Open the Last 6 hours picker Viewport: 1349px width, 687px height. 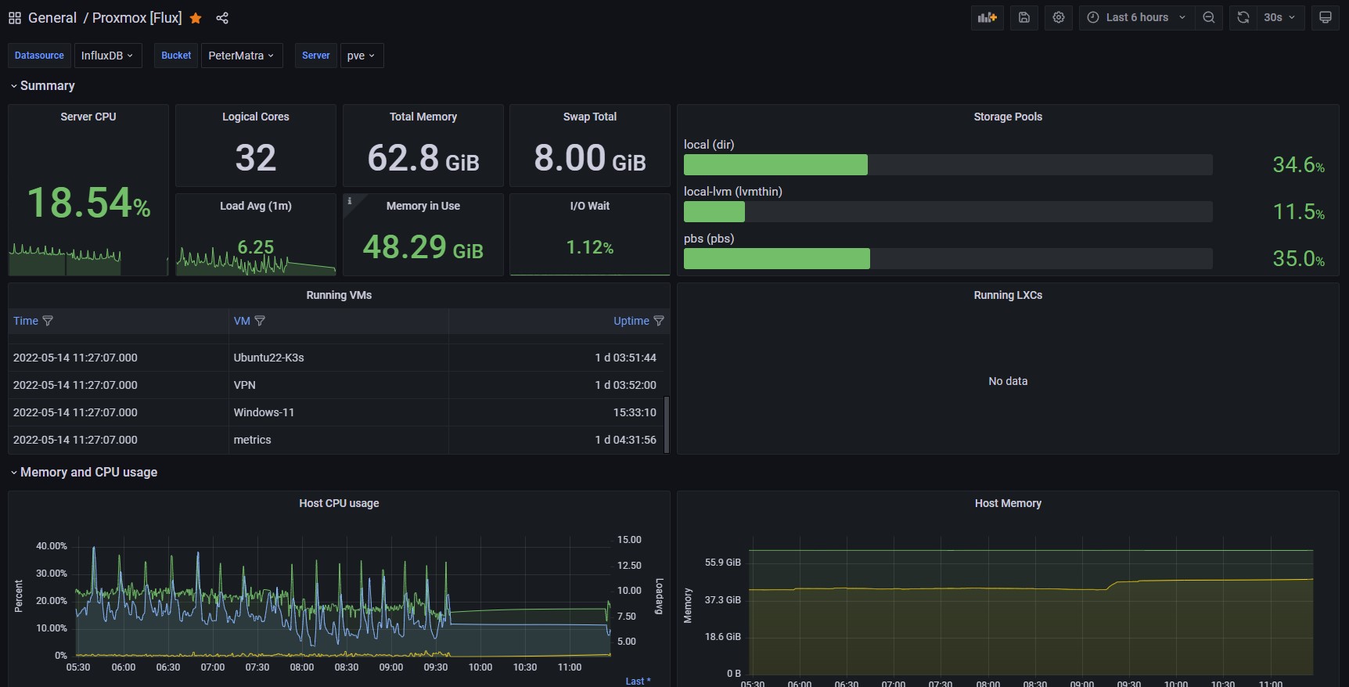1137,17
